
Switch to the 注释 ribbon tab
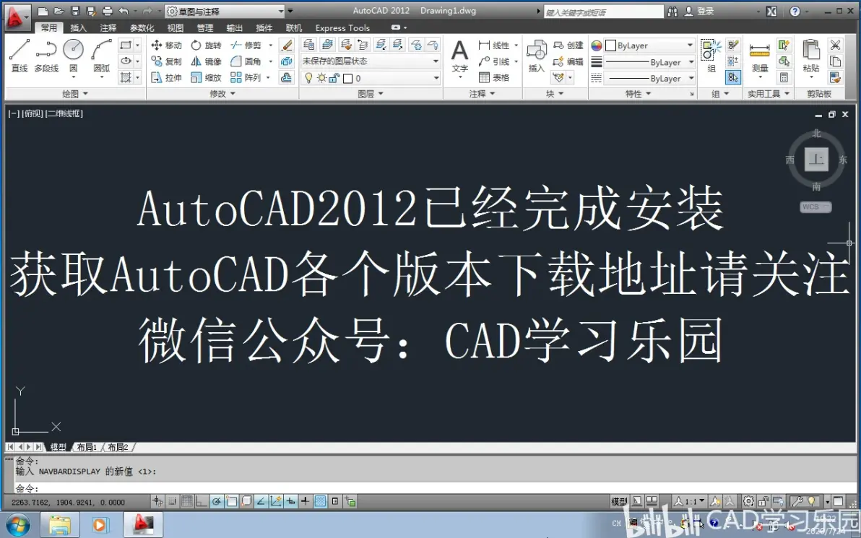[x=108, y=27]
